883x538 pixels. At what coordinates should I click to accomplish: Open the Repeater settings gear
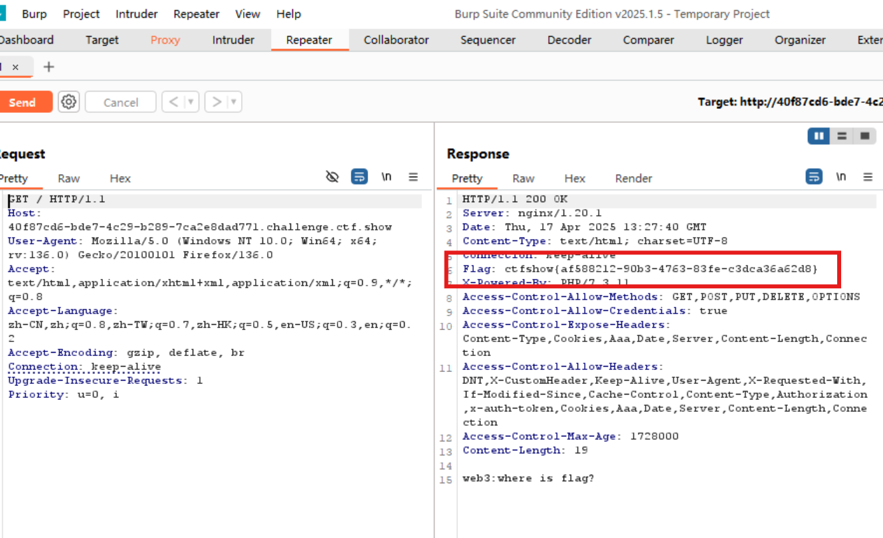point(69,102)
